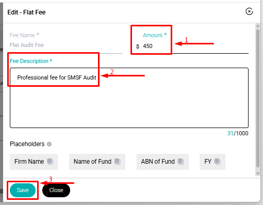Save the flat fee changes

(23, 190)
